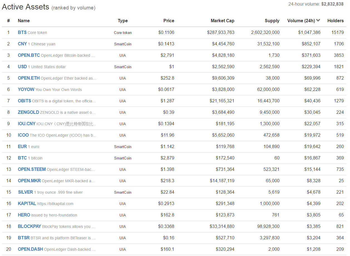The height and width of the screenshot is (256, 350).
Task: Select the IOU.CNY volume $22,057
Action: (x=312, y=124)
